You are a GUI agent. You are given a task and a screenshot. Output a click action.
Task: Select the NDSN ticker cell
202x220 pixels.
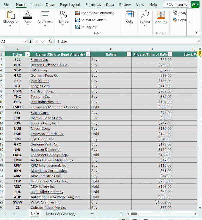tap(17, 91)
